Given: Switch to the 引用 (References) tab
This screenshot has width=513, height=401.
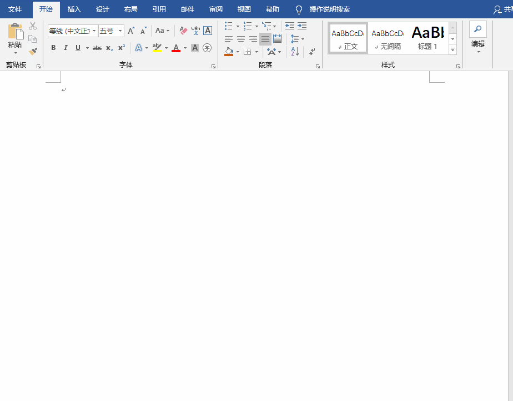Looking at the screenshot, I should pos(159,9).
